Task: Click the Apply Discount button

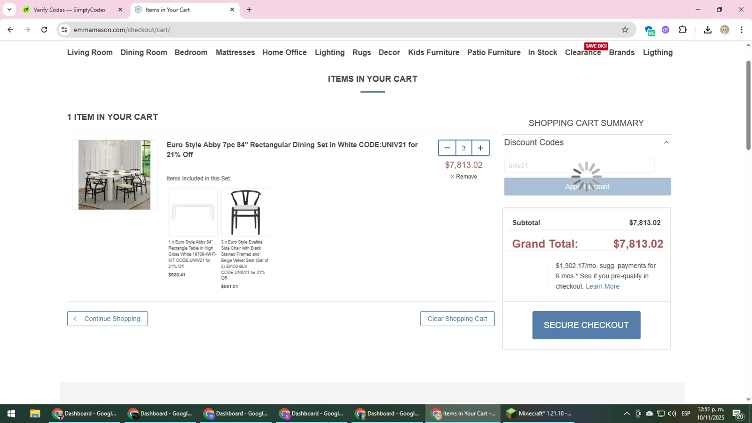Action: tap(588, 186)
